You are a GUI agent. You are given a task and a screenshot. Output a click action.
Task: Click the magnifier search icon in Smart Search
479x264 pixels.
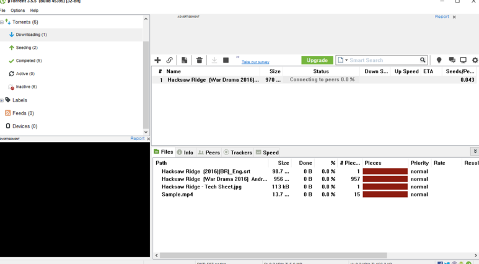point(423,60)
